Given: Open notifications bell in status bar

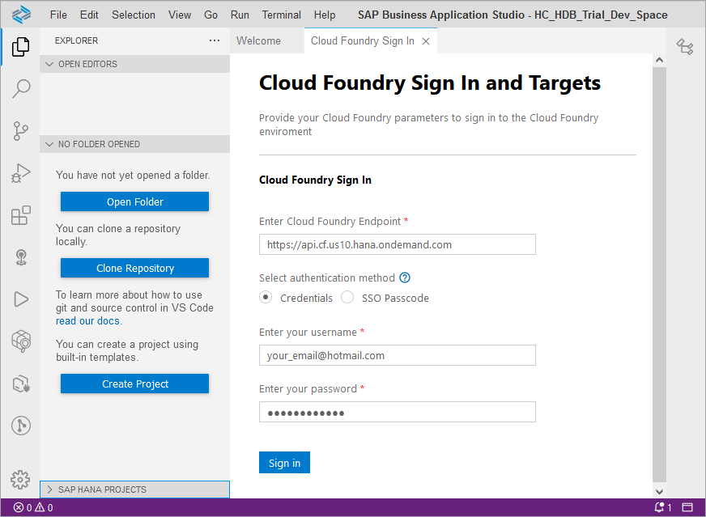Looking at the screenshot, I should (662, 507).
